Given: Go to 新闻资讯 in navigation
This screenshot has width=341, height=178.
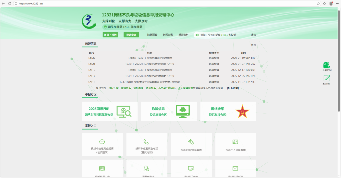Looking at the screenshot, I should tap(168, 35).
